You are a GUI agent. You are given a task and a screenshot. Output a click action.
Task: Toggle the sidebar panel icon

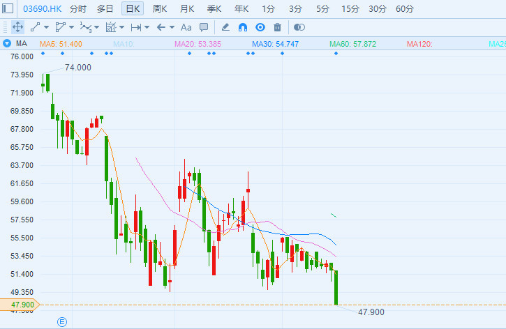point(8,8)
